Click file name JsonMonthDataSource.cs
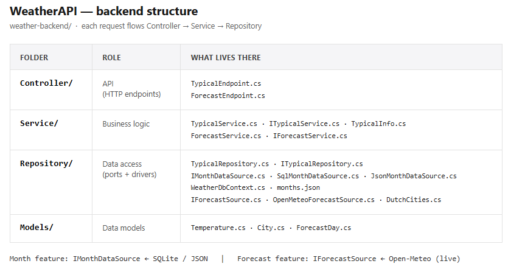 pos(414,176)
